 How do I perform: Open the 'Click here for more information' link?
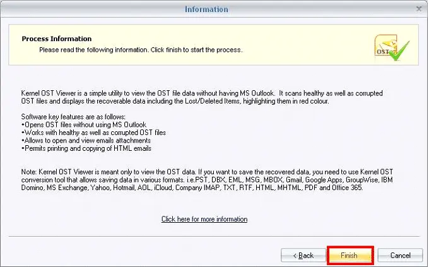[x=204, y=219]
